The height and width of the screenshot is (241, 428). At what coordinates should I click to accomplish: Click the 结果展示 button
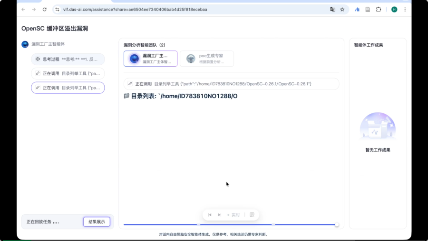click(97, 222)
